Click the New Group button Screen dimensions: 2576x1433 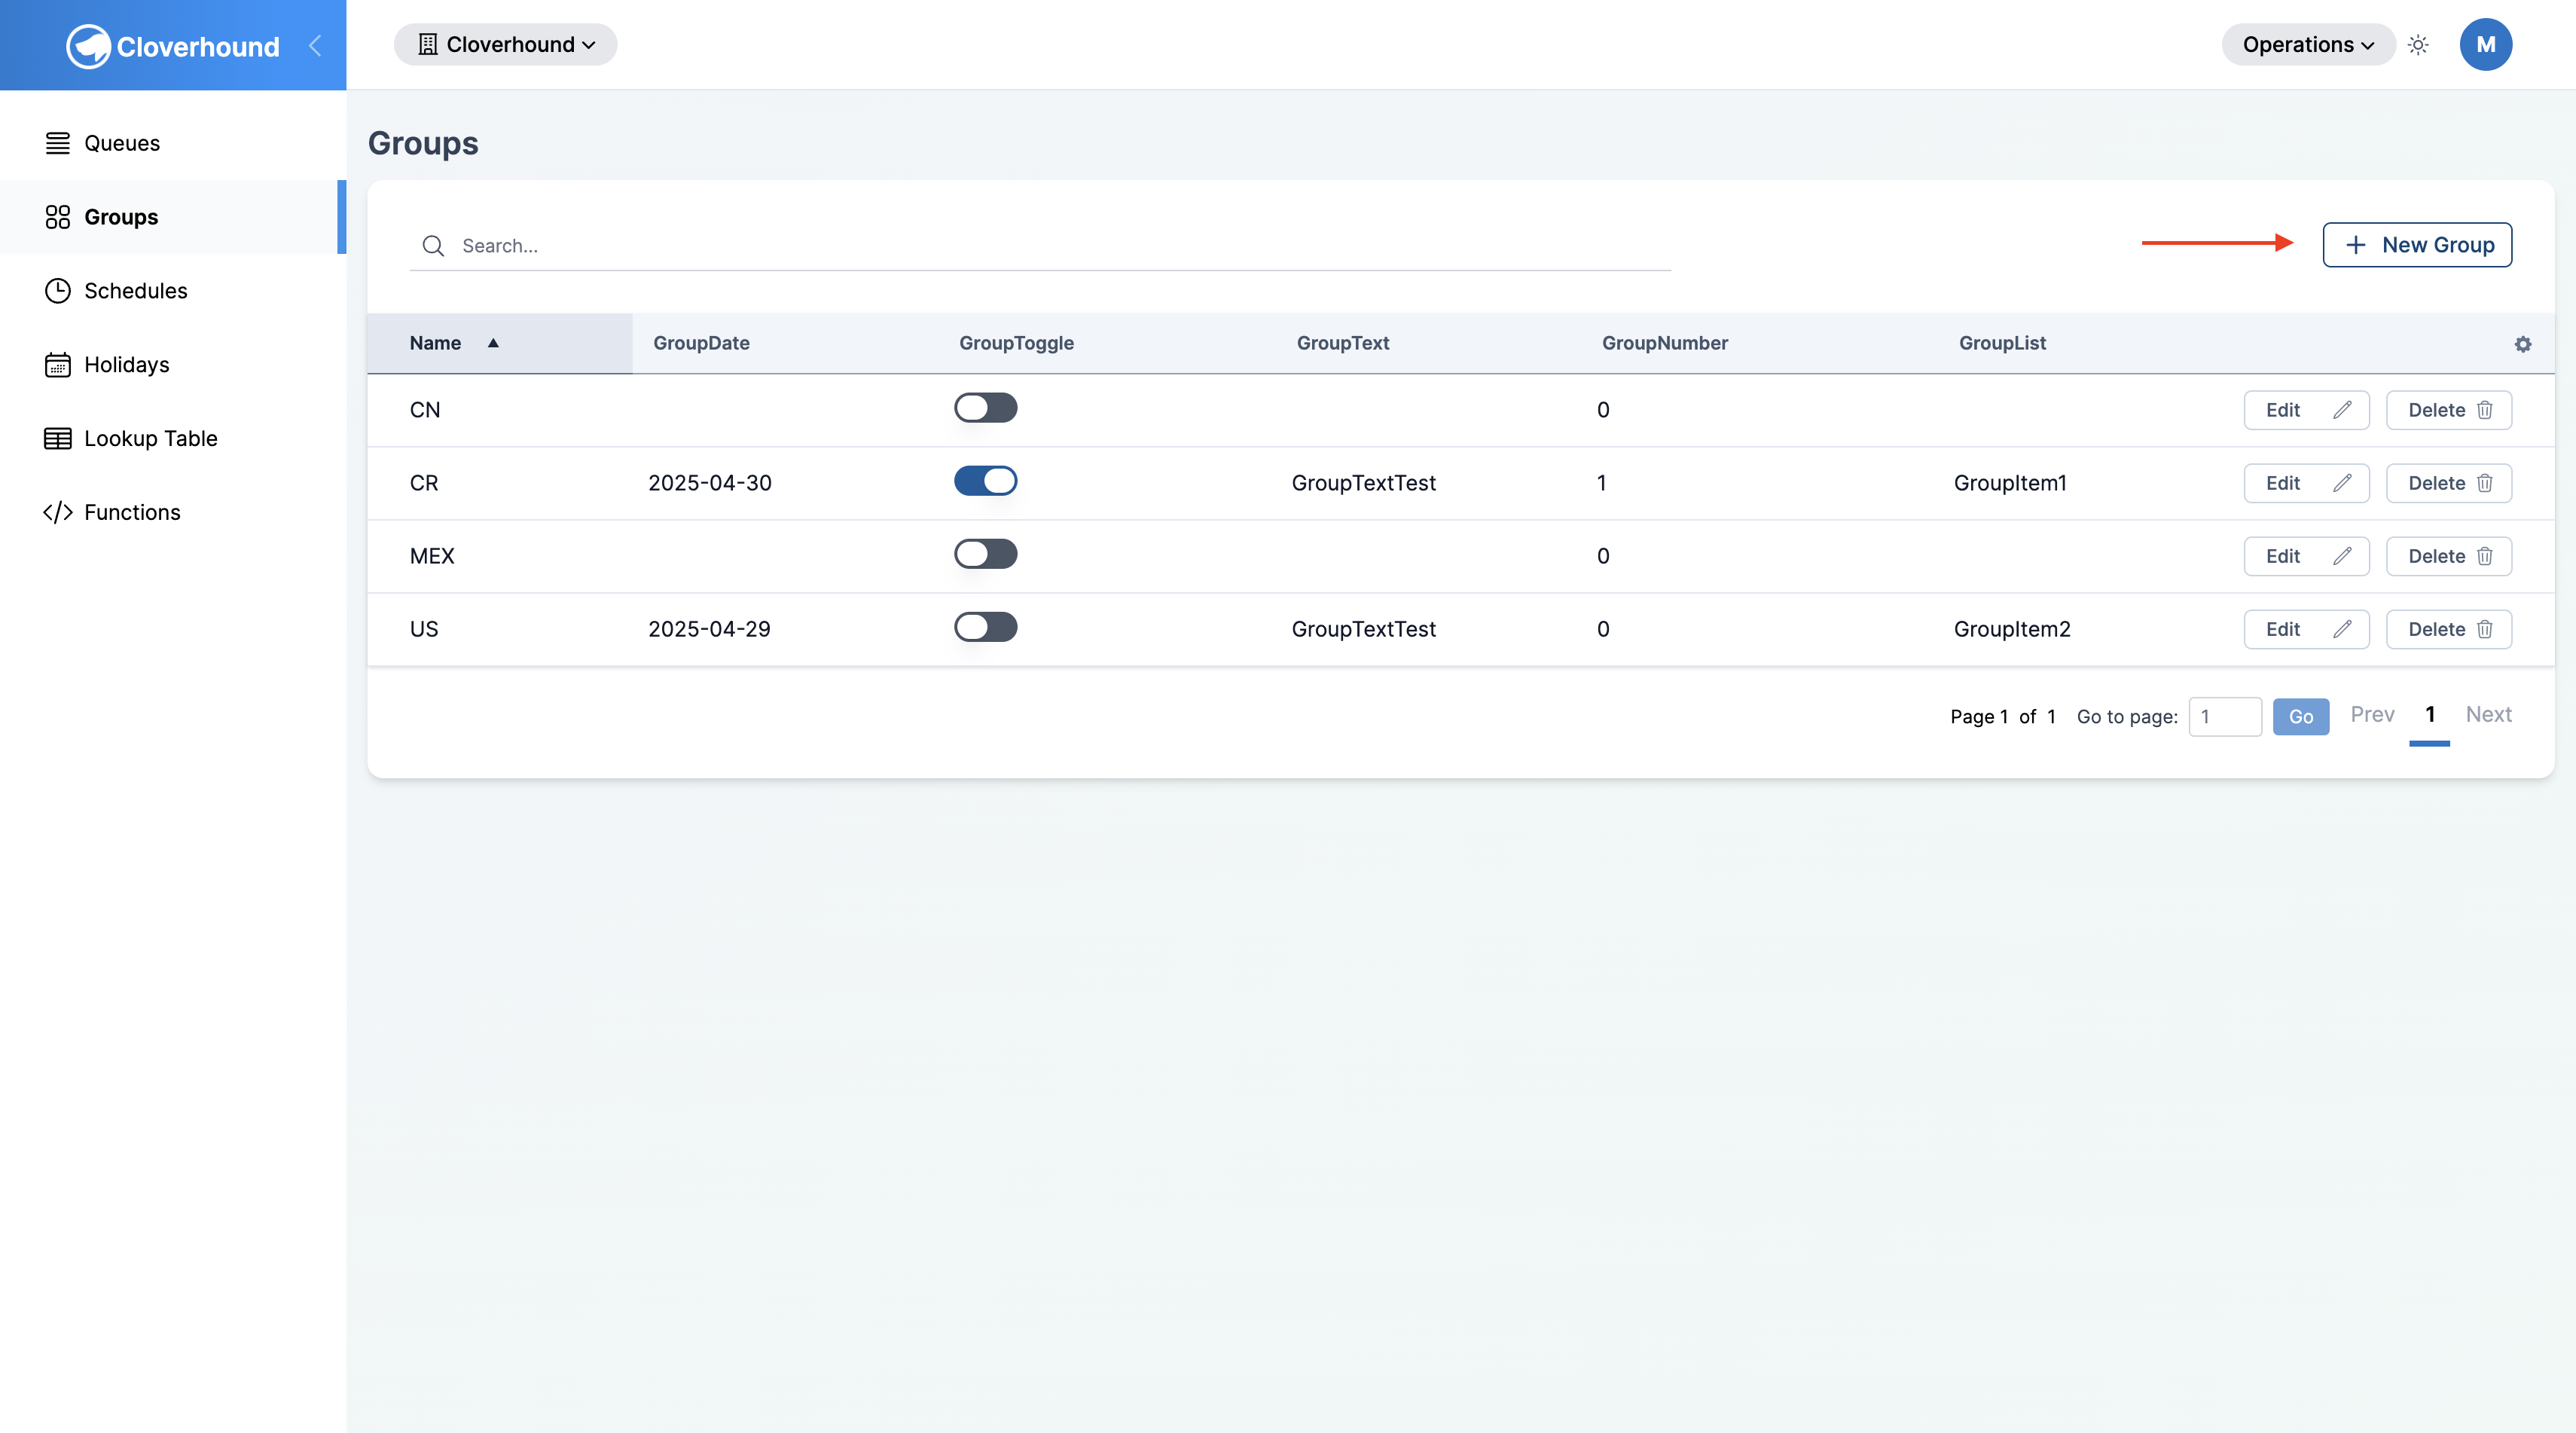point(2417,245)
